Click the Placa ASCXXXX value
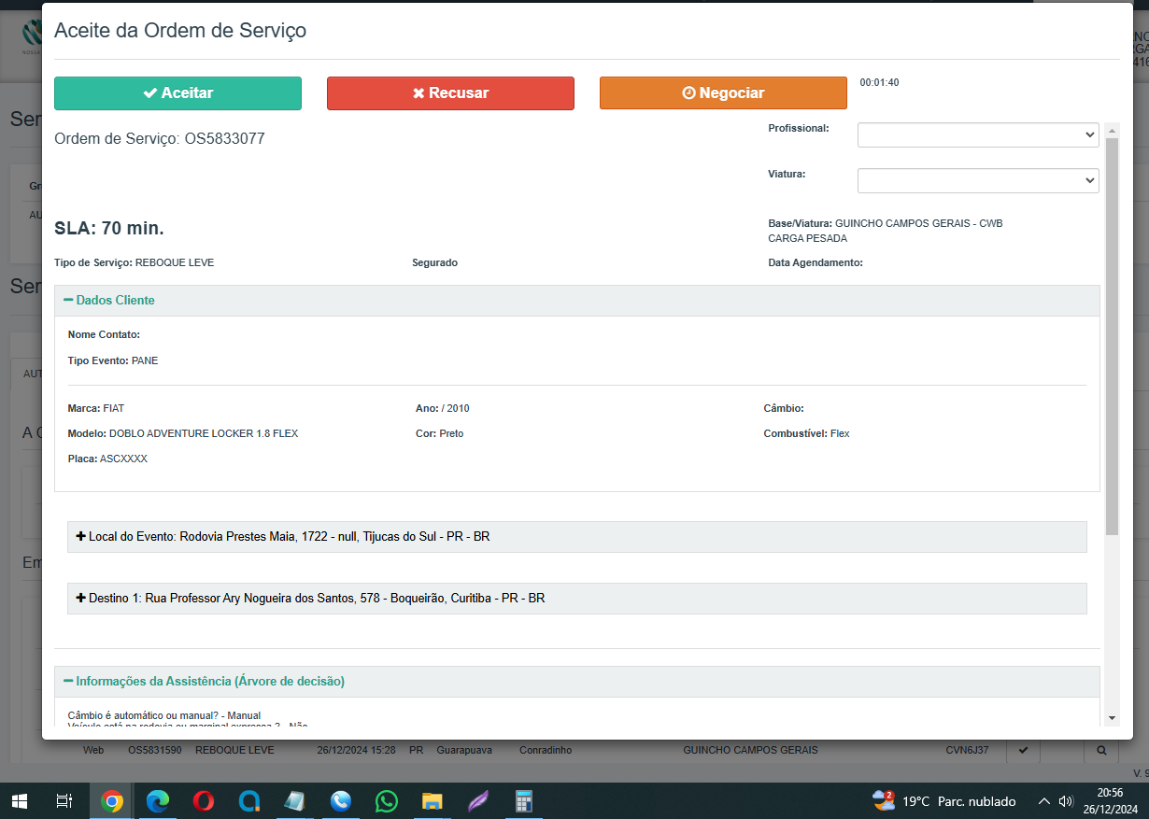 (x=123, y=459)
